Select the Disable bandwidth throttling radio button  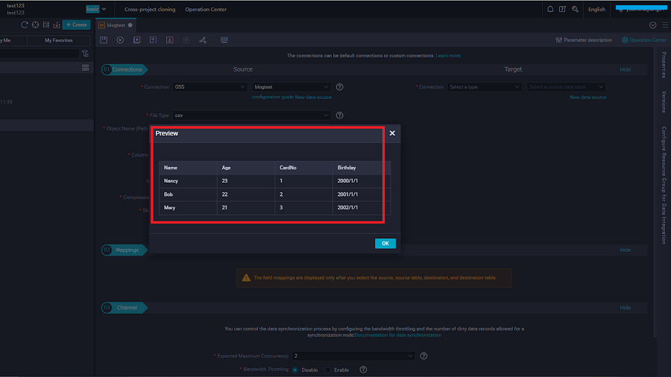coord(295,370)
